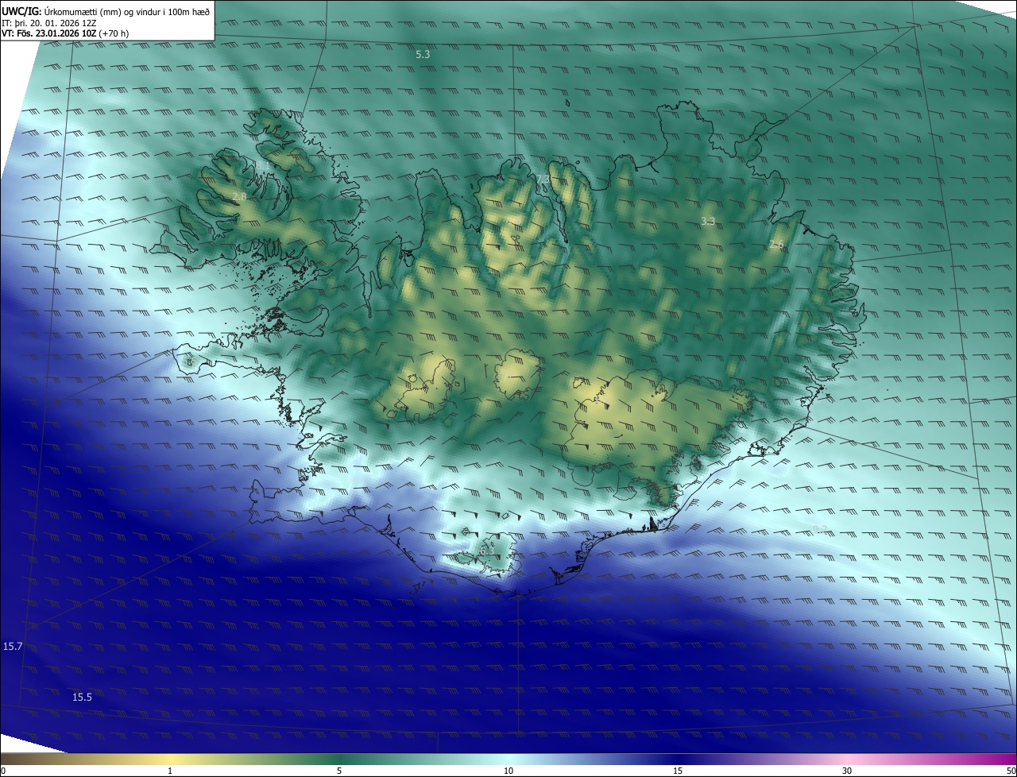Click the valid time line 'VT: Fös. 23.01.2026 10Z (+70 h)'
This screenshot has height=777, width=1017.
(x=65, y=33)
